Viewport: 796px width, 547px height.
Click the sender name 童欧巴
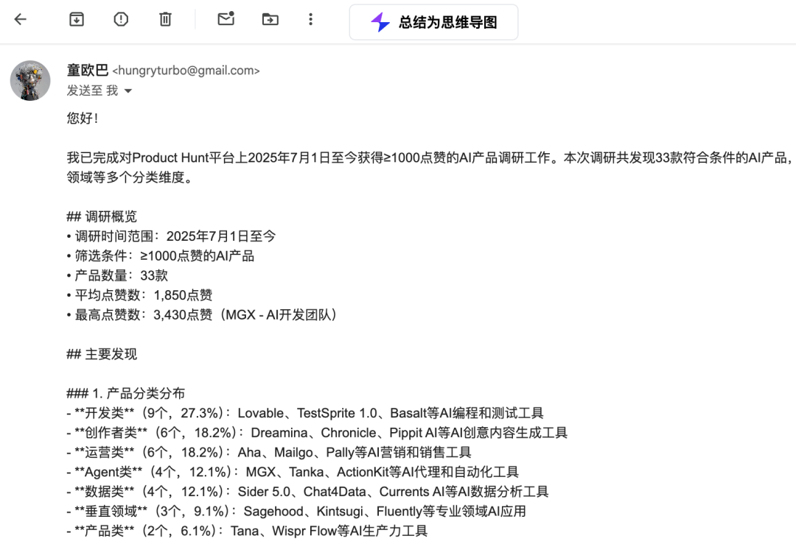point(87,70)
